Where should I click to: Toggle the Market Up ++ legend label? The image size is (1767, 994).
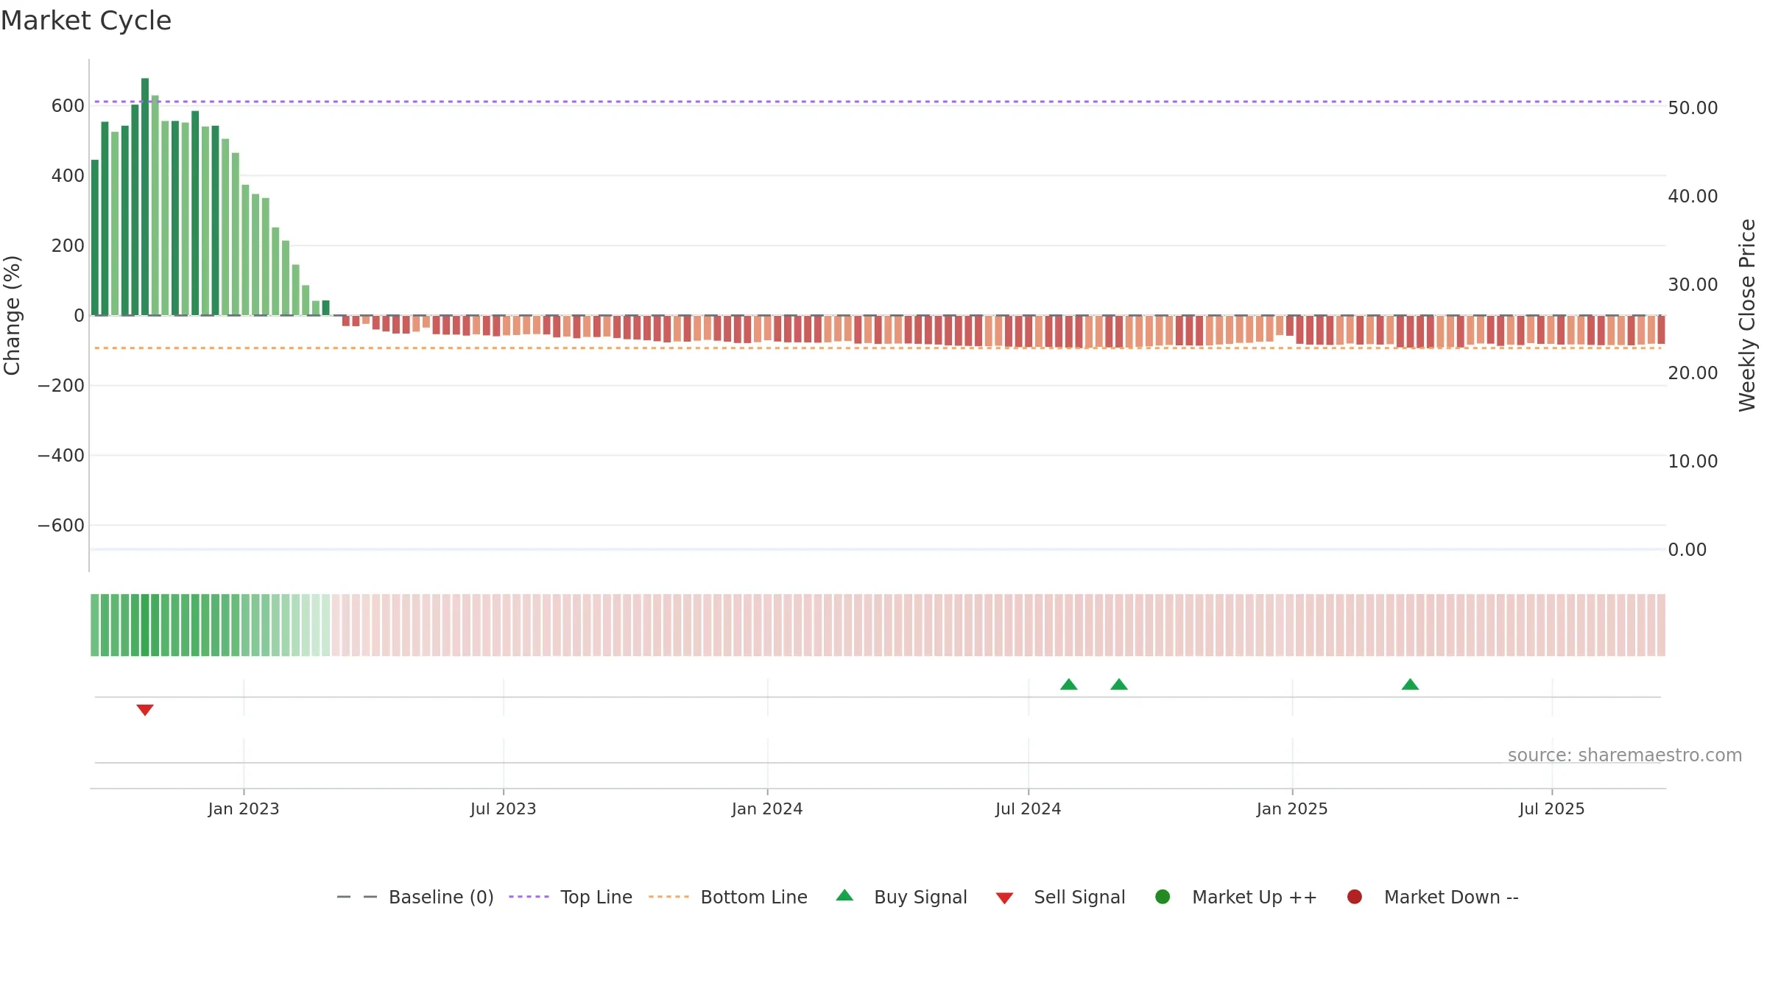1255,897
